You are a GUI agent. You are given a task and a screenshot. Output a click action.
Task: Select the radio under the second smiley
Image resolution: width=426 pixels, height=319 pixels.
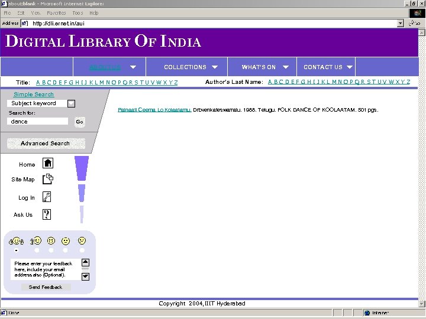(x=37, y=250)
